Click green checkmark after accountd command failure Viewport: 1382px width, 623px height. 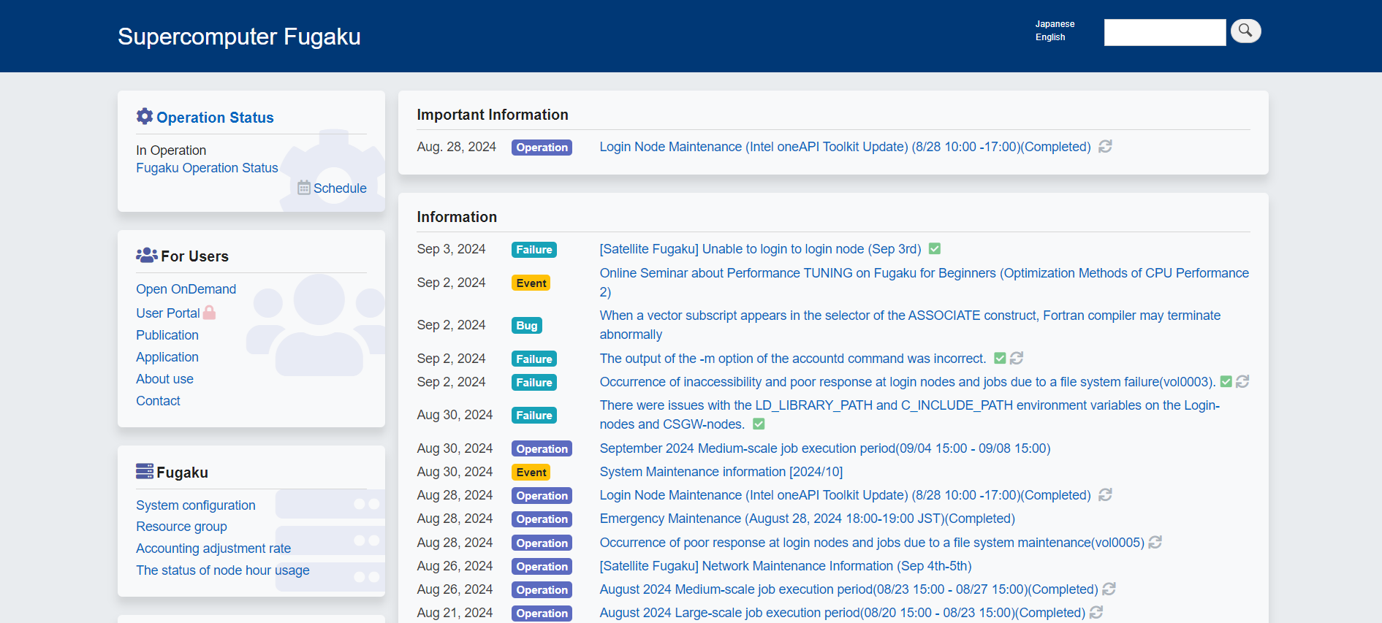[1000, 359]
